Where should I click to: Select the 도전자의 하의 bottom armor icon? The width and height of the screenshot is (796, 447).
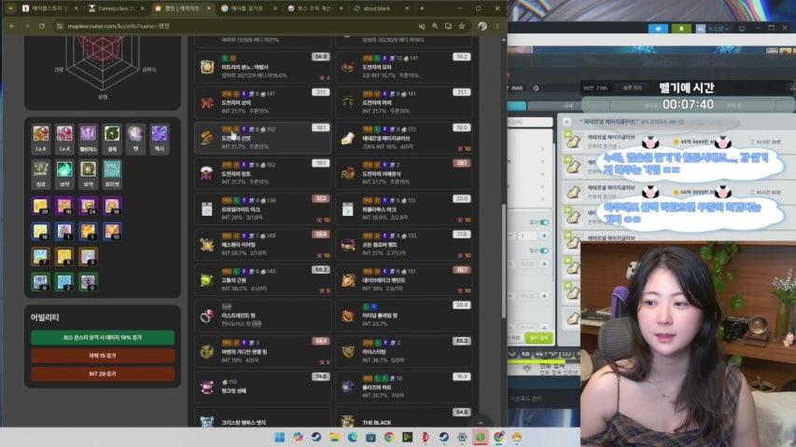(348, 102)
